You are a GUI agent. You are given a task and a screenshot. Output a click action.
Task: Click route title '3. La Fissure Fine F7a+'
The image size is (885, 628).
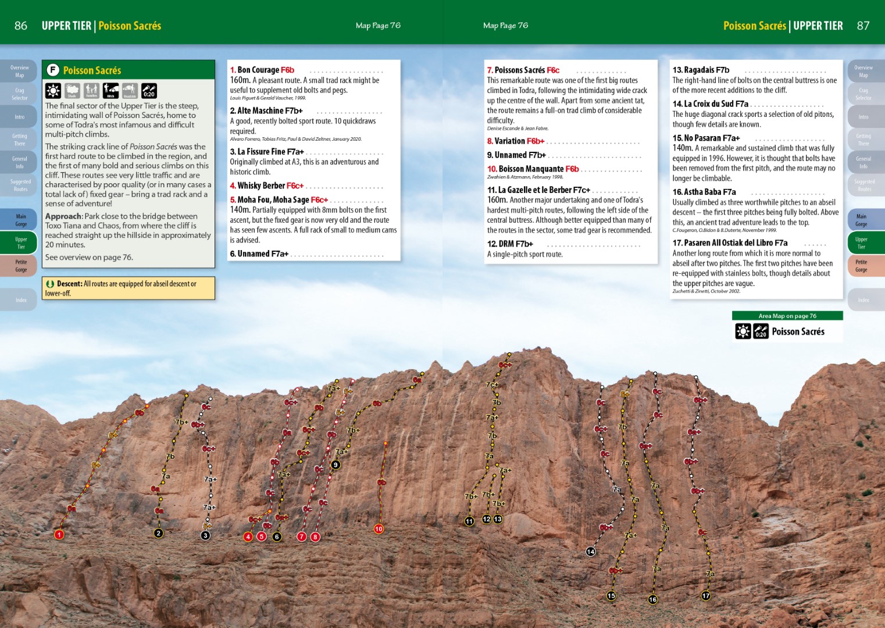(x=267, y=151)
